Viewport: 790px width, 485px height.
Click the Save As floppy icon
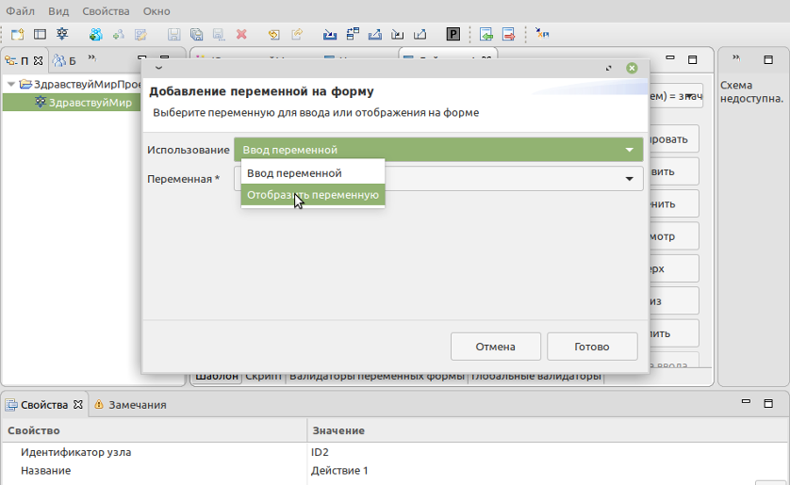219,34
